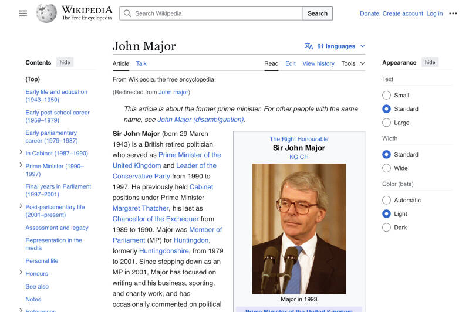469x312 pixels.
Task: Go to Personal life section
Action: (x=42, y=261)
